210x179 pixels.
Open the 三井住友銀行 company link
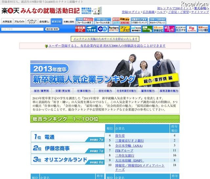click(x=125, y=155)
